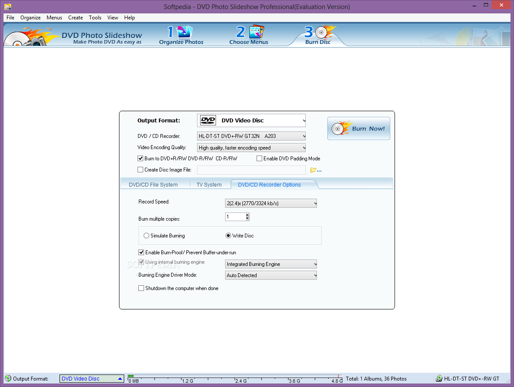Image resolution: width=514 pixels, height=387 pixels.
Task: Click the application icon in title bar
Action: pyautogui.click(x=7, y=6)
